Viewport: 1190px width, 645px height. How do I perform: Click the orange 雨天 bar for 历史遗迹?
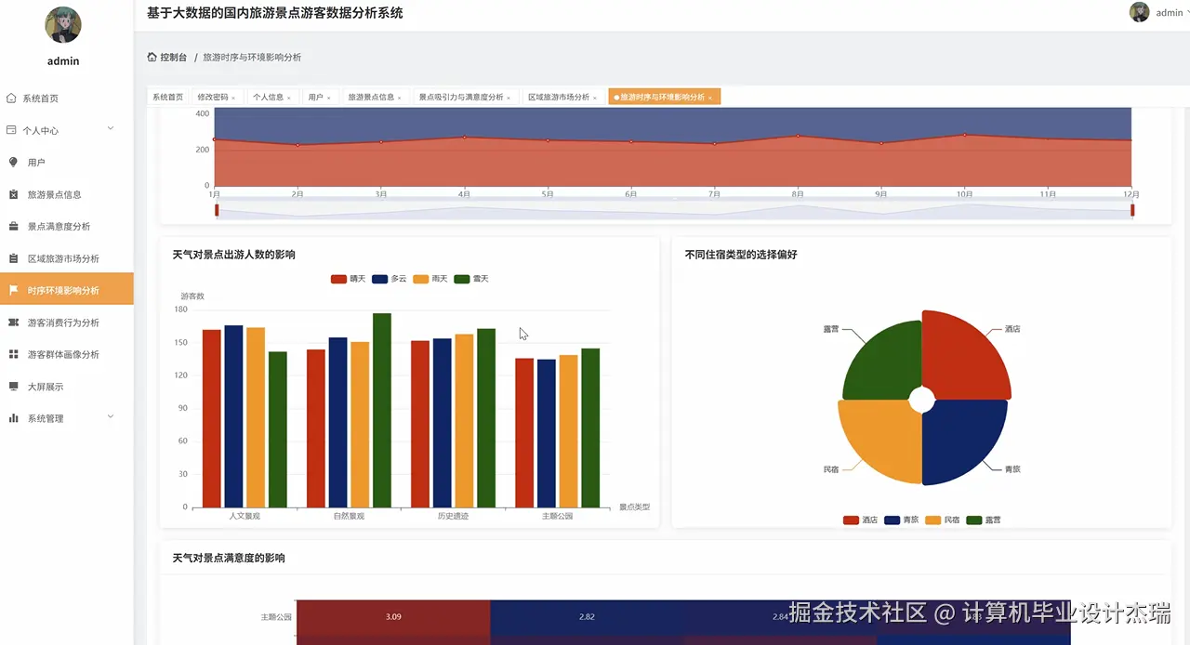(x=464, y=421)
